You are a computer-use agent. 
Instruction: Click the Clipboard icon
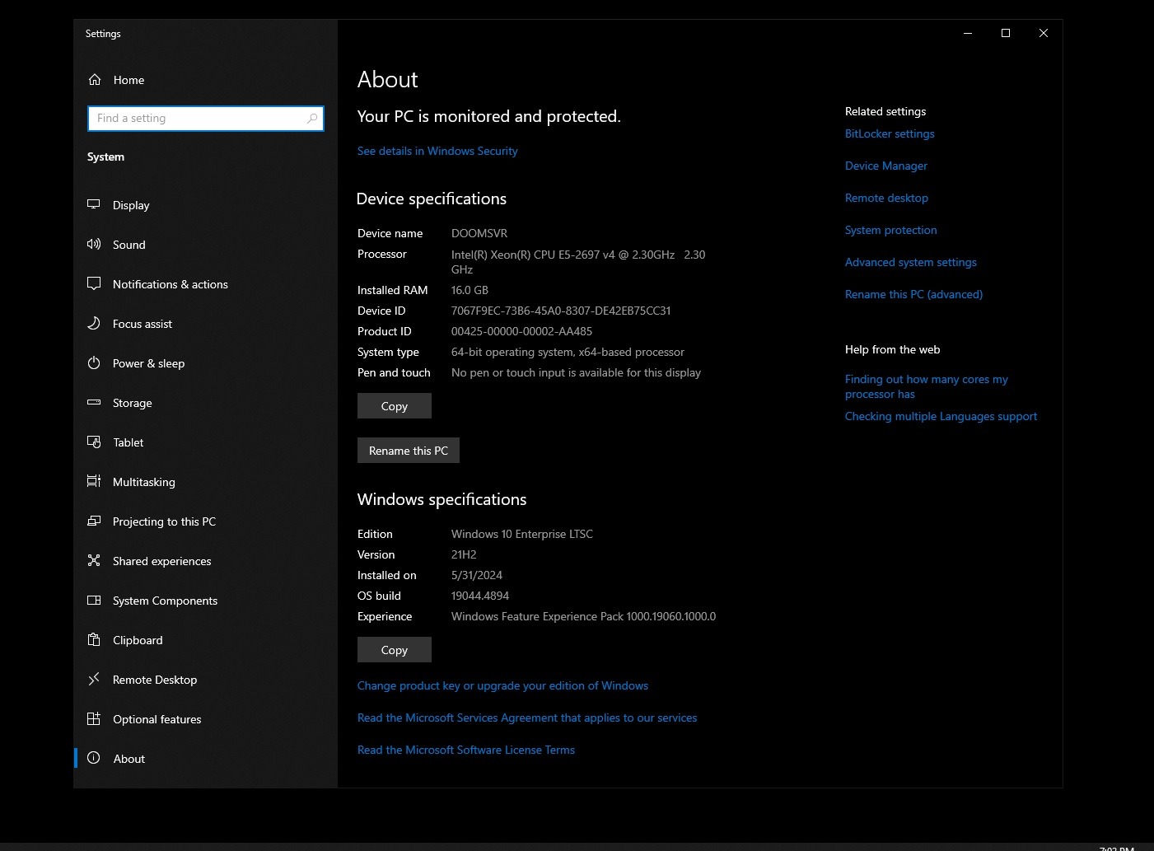click(x=94, y=639)
